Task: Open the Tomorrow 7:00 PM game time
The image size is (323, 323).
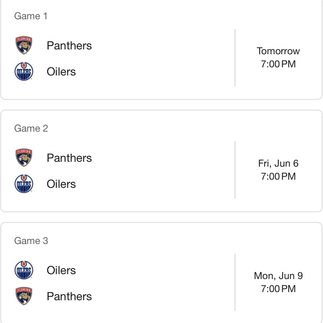Action: point(278,58)
